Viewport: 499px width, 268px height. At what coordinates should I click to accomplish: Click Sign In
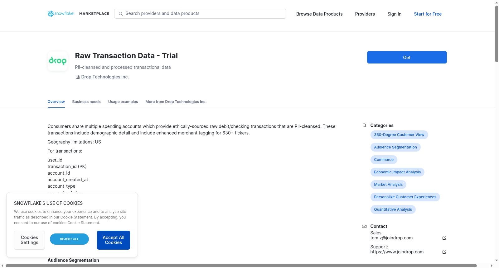pyautogui.click(x=394, y=14)
